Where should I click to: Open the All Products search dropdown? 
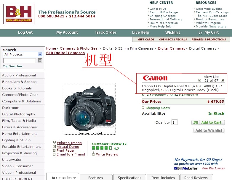pos(40,54)
